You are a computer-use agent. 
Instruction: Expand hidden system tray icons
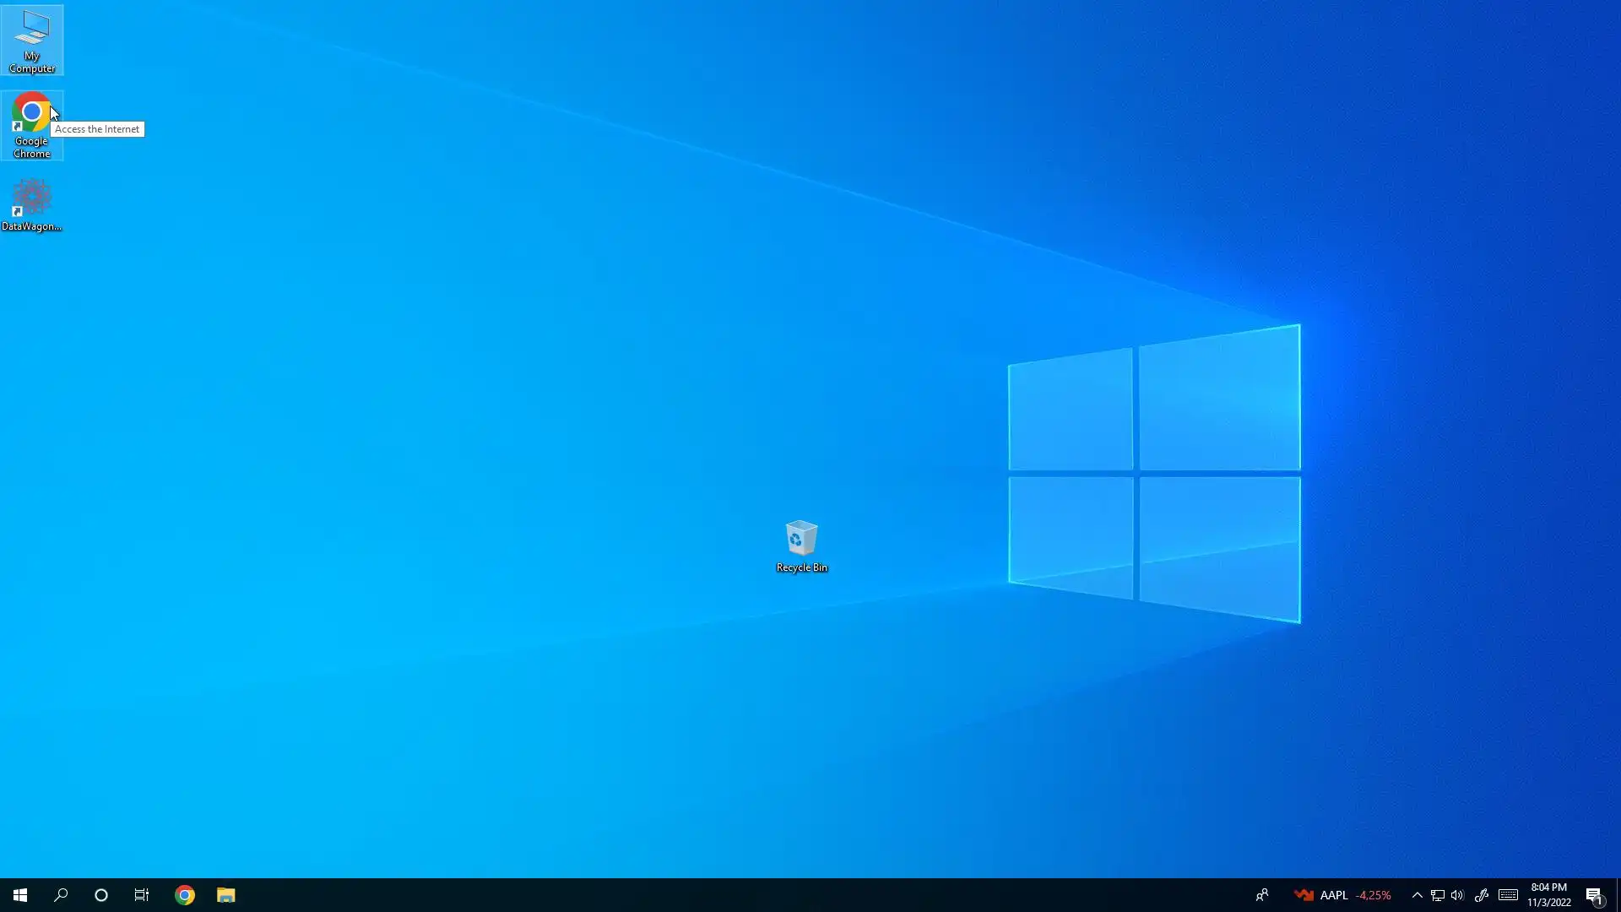tap(1417, 895)
